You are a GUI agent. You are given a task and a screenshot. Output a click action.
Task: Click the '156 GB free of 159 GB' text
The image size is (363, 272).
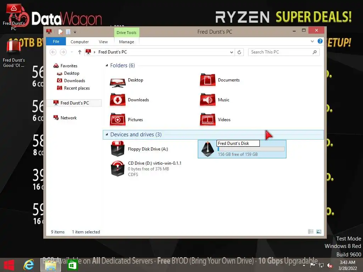(x=238, y=154)
